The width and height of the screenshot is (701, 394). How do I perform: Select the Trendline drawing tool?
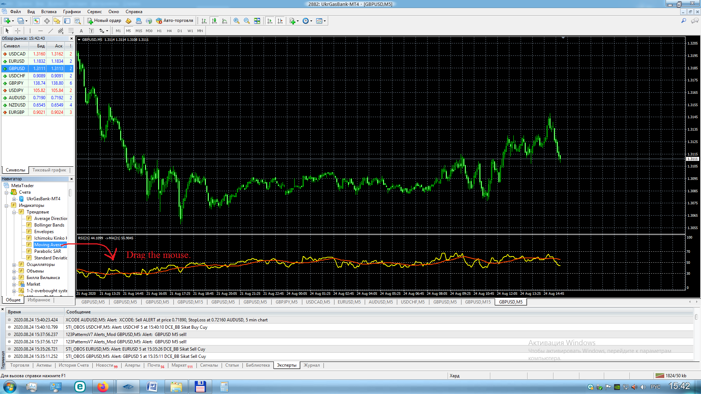point(51,31)
